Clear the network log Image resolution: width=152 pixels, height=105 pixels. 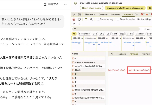pyautogui.click(x=79, y=19)
